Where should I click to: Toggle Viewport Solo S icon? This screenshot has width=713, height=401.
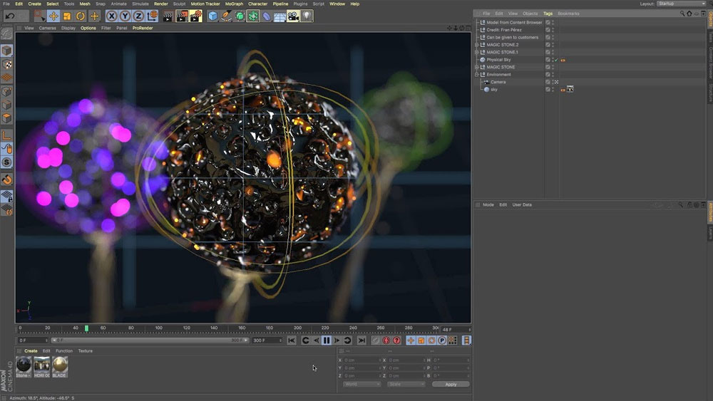6,162
